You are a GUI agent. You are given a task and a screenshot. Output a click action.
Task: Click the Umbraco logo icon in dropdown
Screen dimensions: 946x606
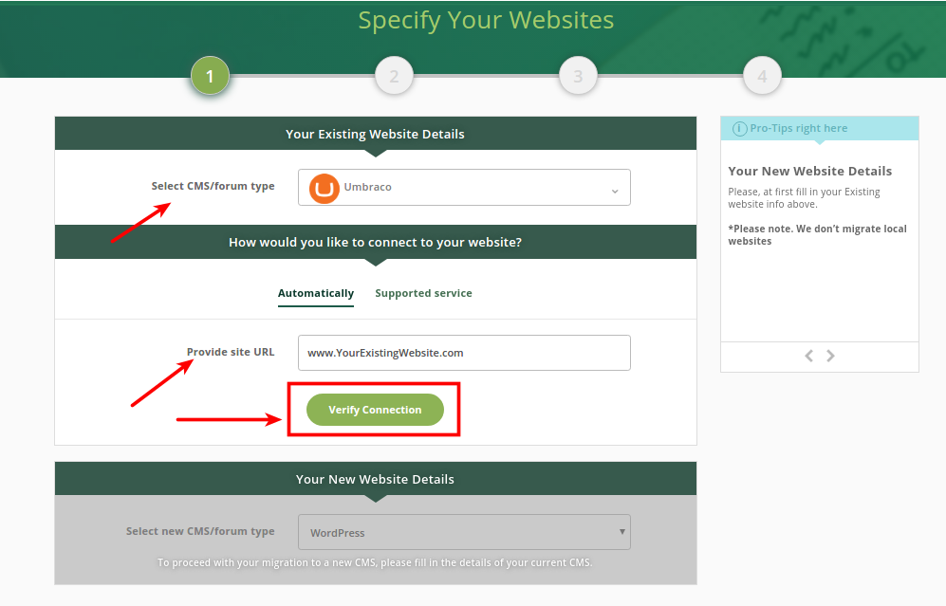point(324,188)
